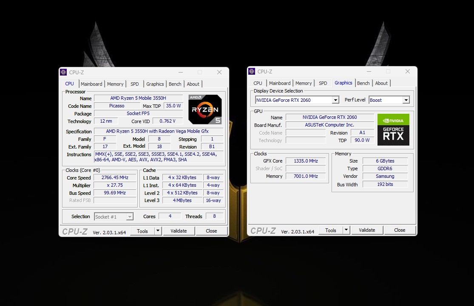The width and height of the screenshot is (474, 306).
Task: Click GPU TDP value '90.0 W'
Action: pyautogui.click(x=362, y=140)
